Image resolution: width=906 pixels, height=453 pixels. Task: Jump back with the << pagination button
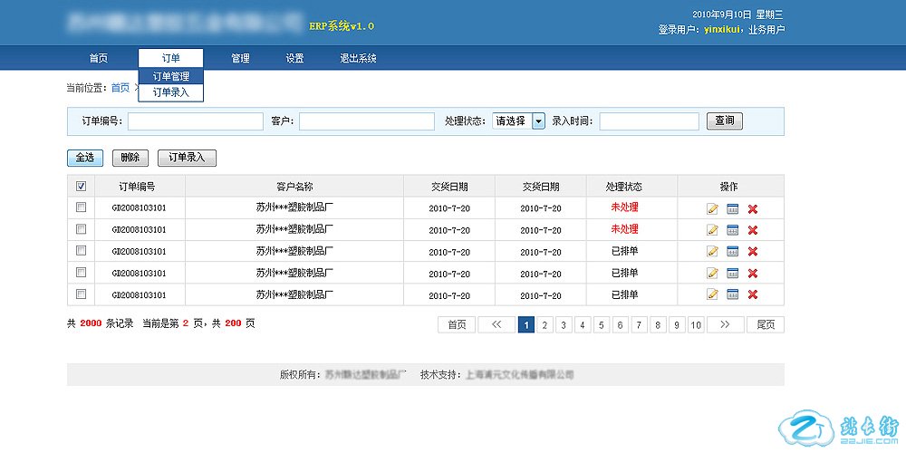[x=496, y=324]
